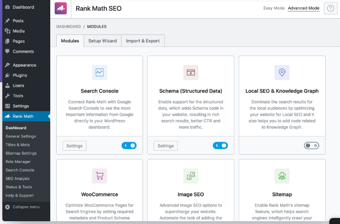Click the WooCommerce shopping cart icon

99,176
